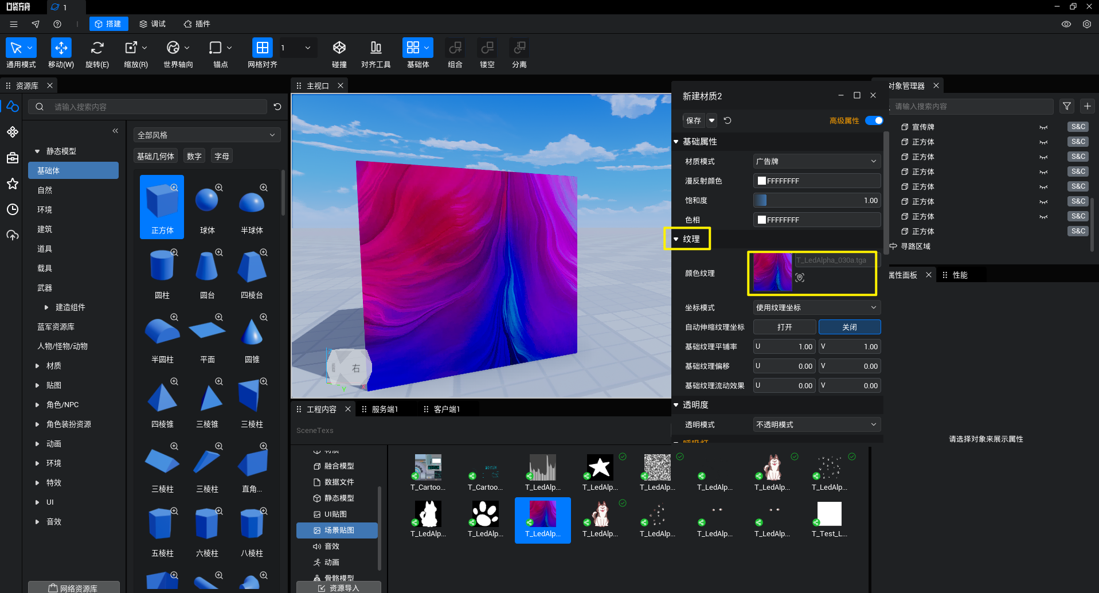
Task: Select the 球体 sphere primitive thumbnail
Action: pyautogui.click(x=207, y=206)
